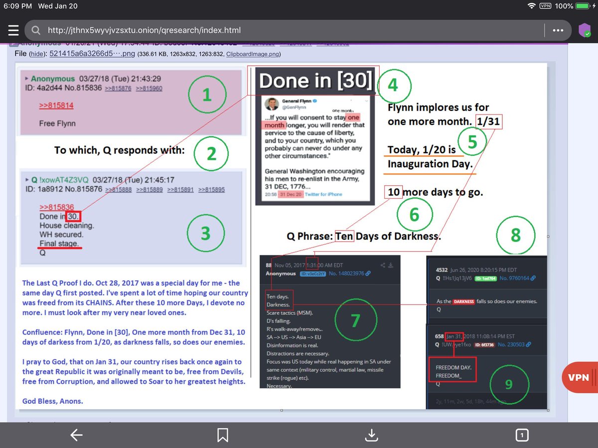Open downloads with the download icon
The image size is (598, 448).
coord(371,436)
